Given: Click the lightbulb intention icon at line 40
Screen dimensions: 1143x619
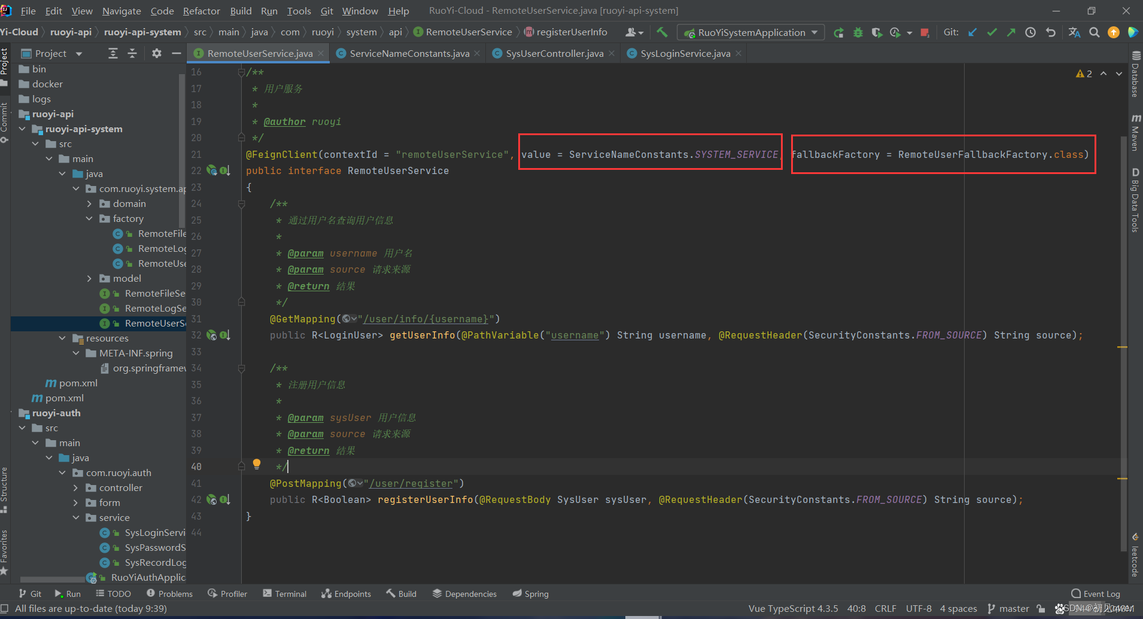Looking at the screenshot, I should point(257,464).
